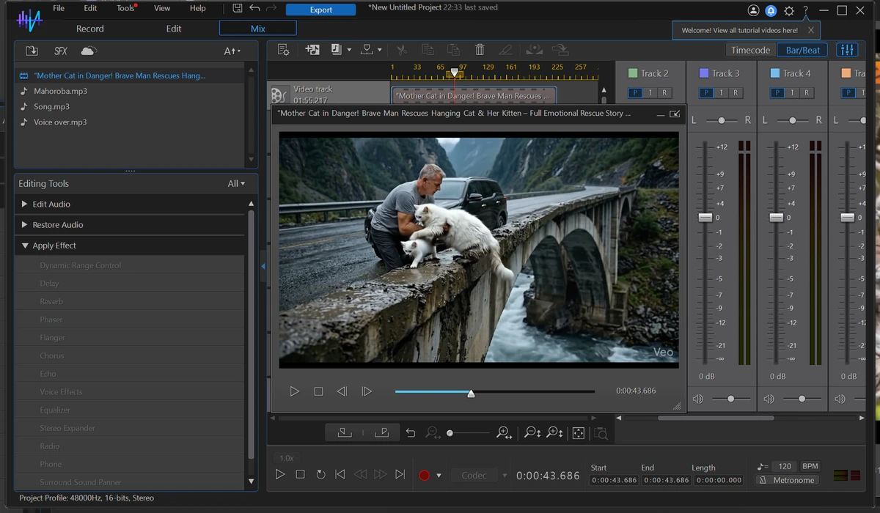
Task: Toggle the I button on Track 2
Action: click(650, 93)
